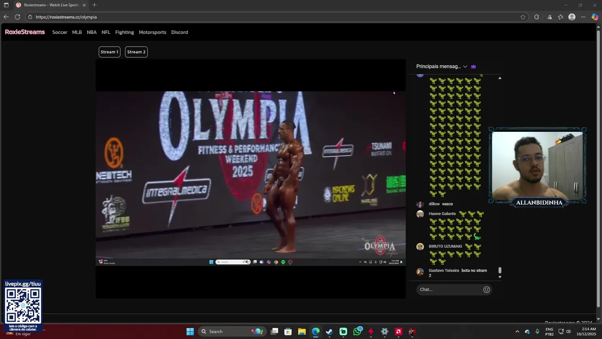Open the Soccer section
This screenshot has width=602, height=339.
tap(60, 32)
